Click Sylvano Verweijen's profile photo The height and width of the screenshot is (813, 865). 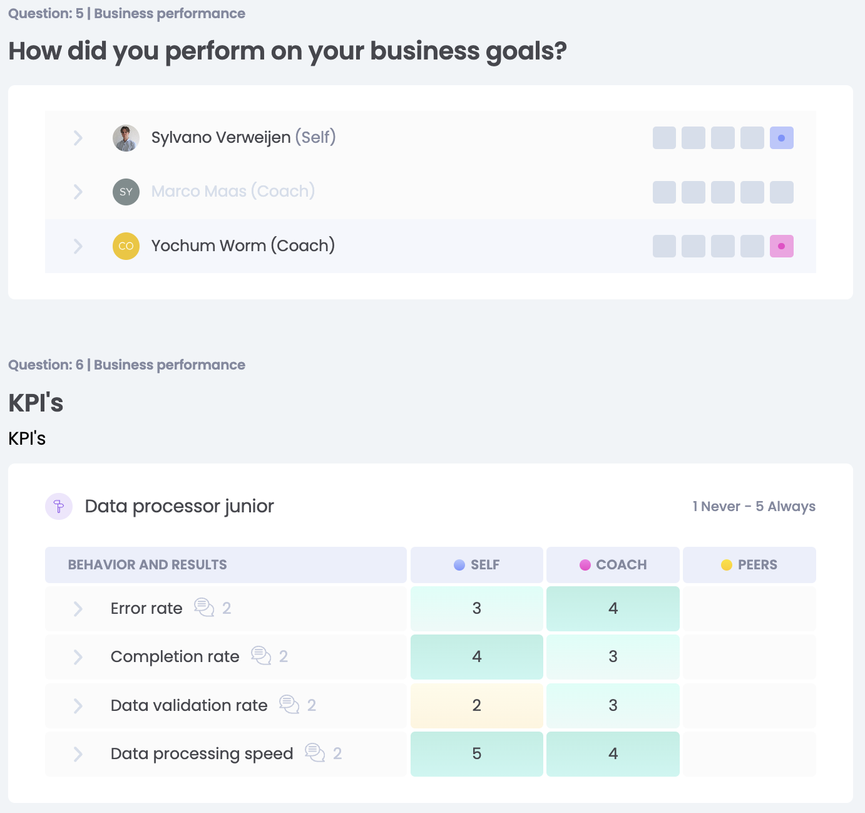click(126, 138)
